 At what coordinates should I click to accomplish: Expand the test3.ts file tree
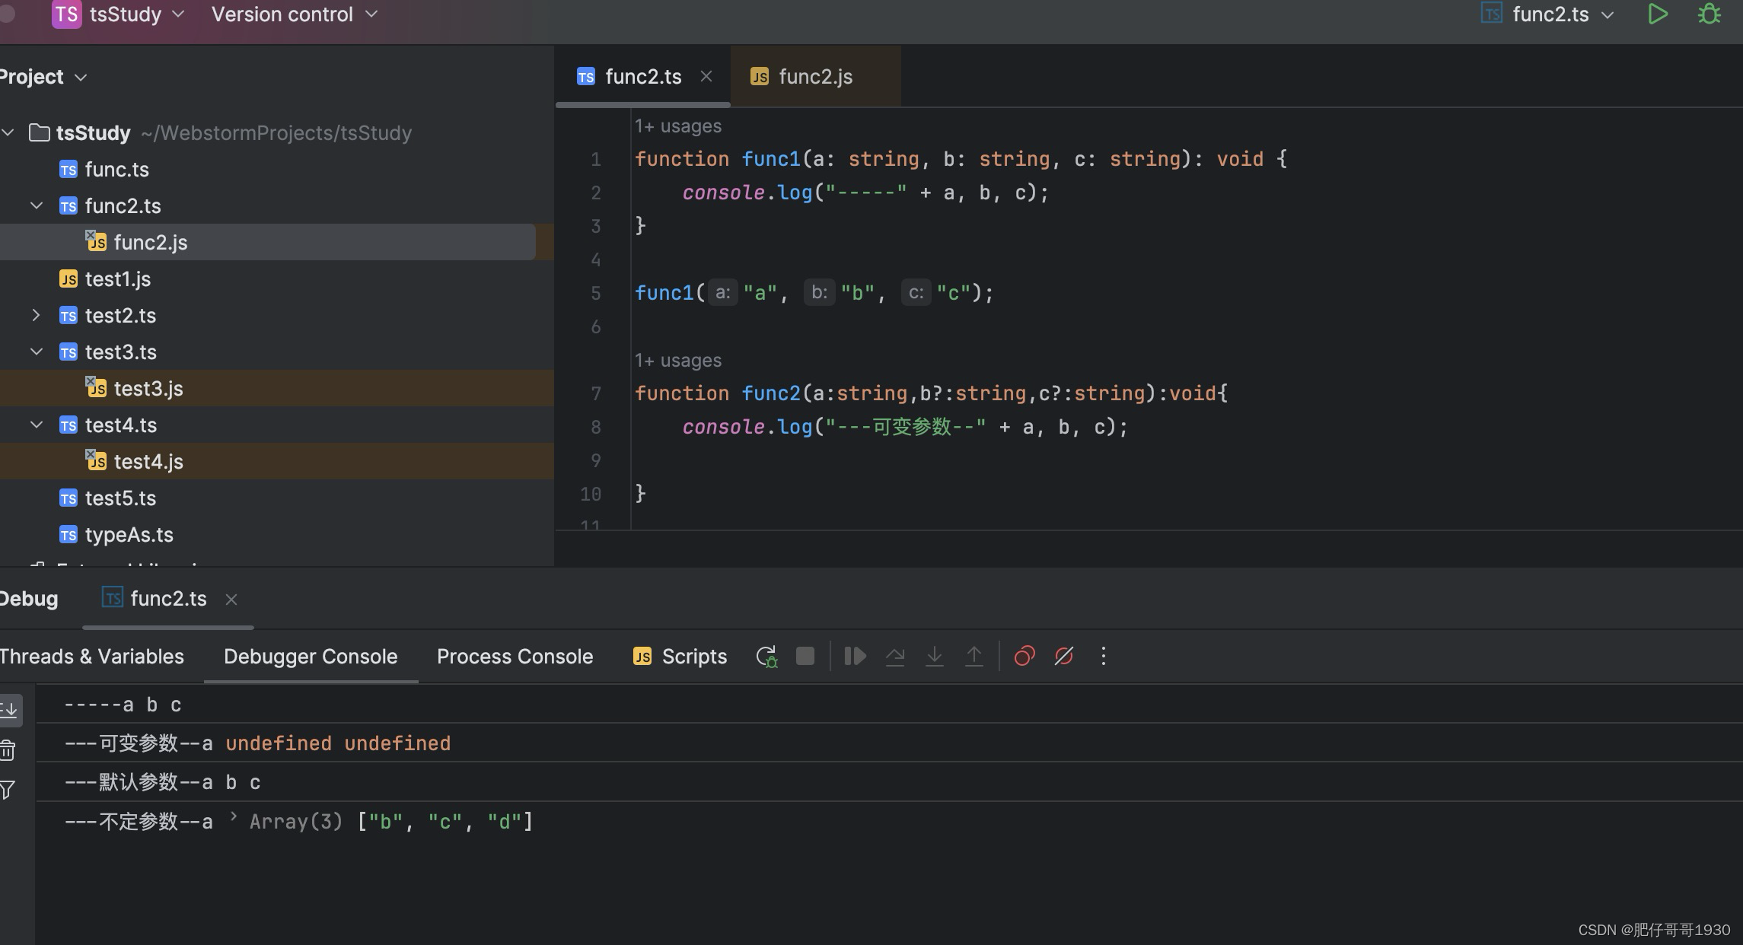click(35, 352)
